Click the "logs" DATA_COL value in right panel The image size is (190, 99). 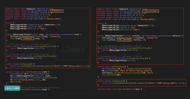point(135,29)
